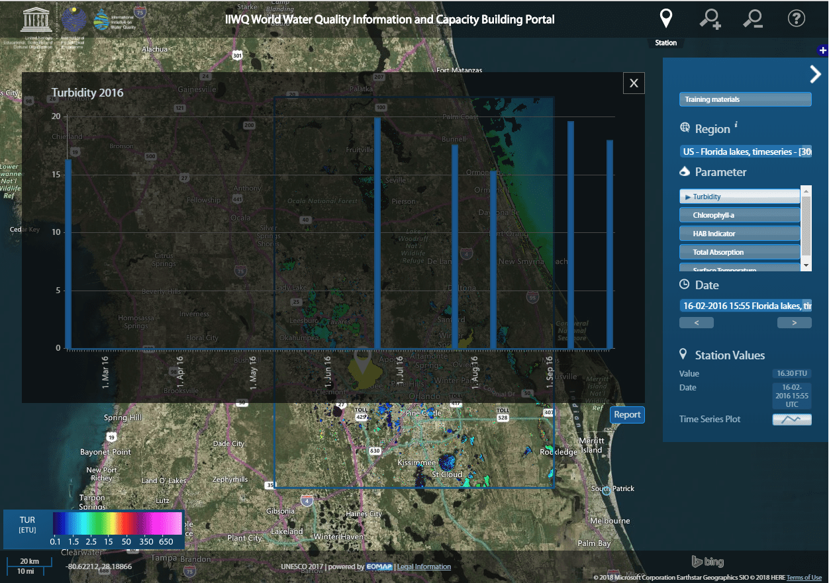The width and height of the screenshot is (829, 583).
Task: Click the zoom in magnifier icon
Action: pyautogui.click(x=710, y=19)
